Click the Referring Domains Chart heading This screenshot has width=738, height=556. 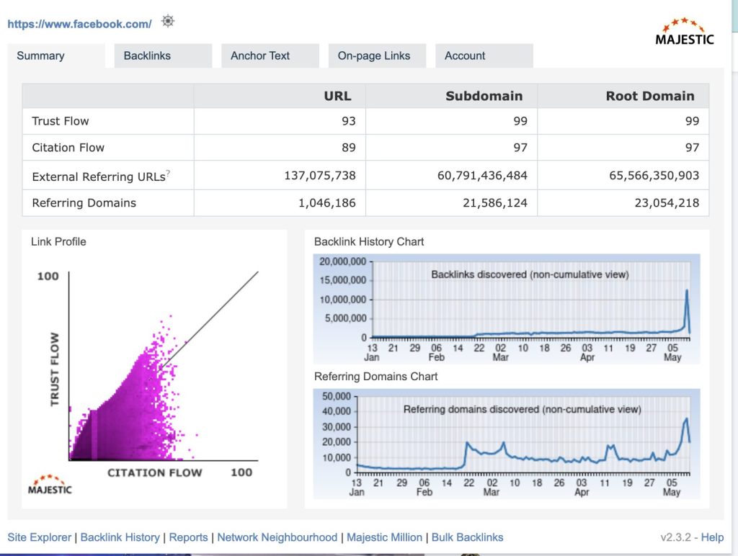click(375, 377)
